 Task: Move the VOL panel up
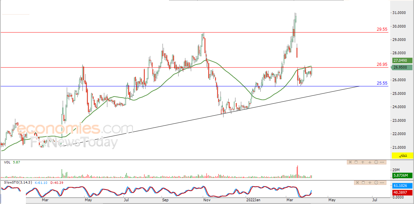[363, 162]
